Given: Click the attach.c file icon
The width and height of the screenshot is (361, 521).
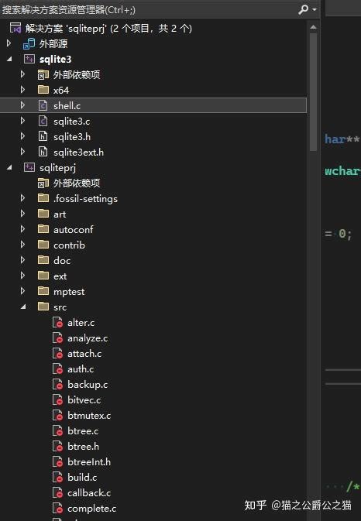Looking at the screenshot, I should [57, 353].
